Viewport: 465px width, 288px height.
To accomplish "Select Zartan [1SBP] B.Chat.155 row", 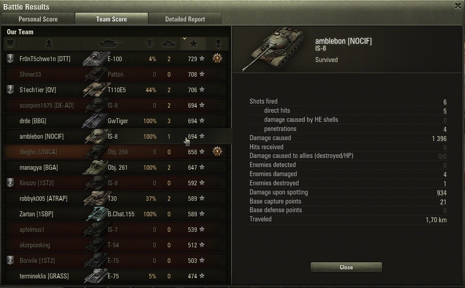I will coord(116,214).
